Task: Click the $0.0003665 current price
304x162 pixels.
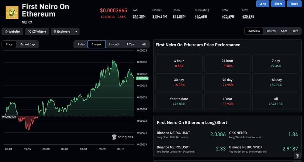Action: point(113,10)
